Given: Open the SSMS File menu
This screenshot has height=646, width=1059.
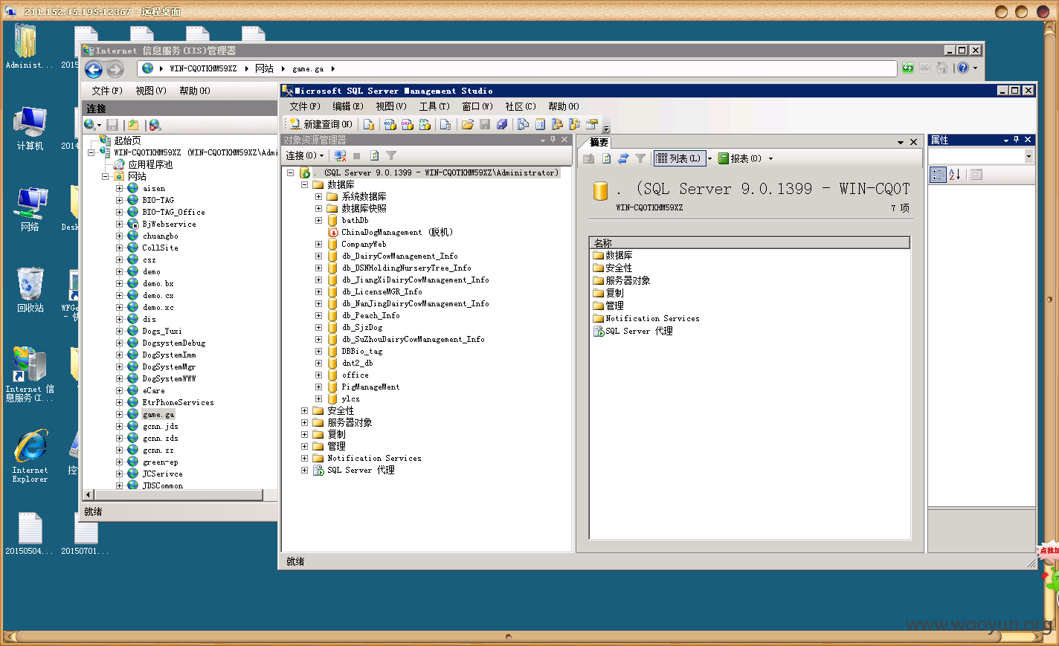Looking at the screenshot, I should pos(305,106).
